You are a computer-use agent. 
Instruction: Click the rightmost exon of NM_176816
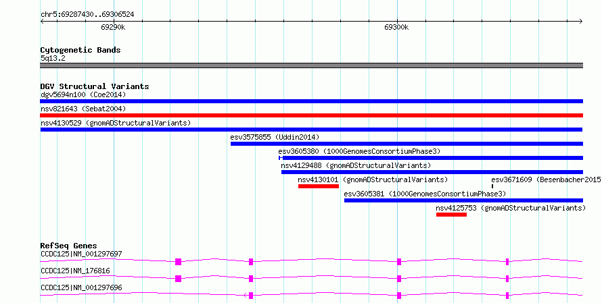[507, 279]
